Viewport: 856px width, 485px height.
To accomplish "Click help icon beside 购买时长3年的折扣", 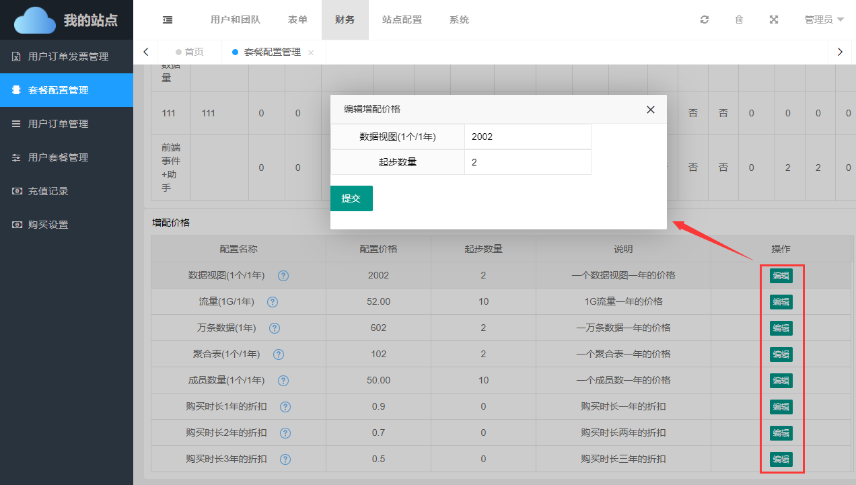I will 285,459.
